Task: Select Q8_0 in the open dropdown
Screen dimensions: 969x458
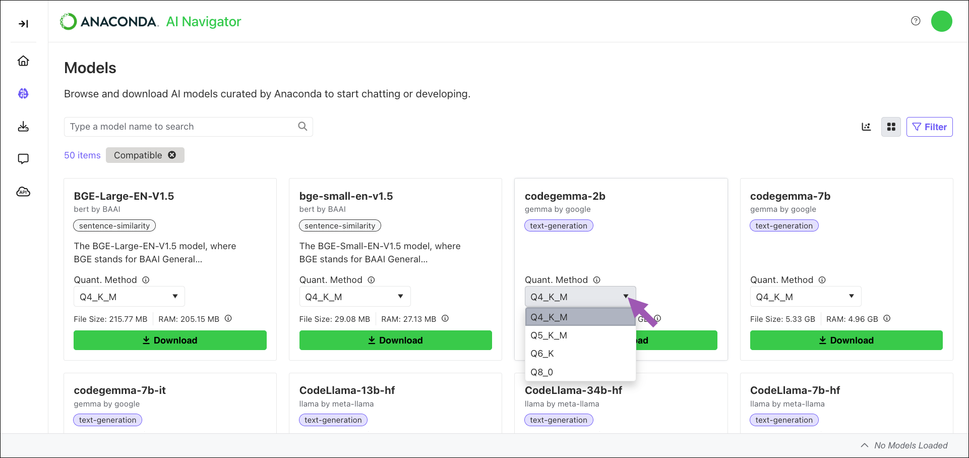Action: [541, 372]
